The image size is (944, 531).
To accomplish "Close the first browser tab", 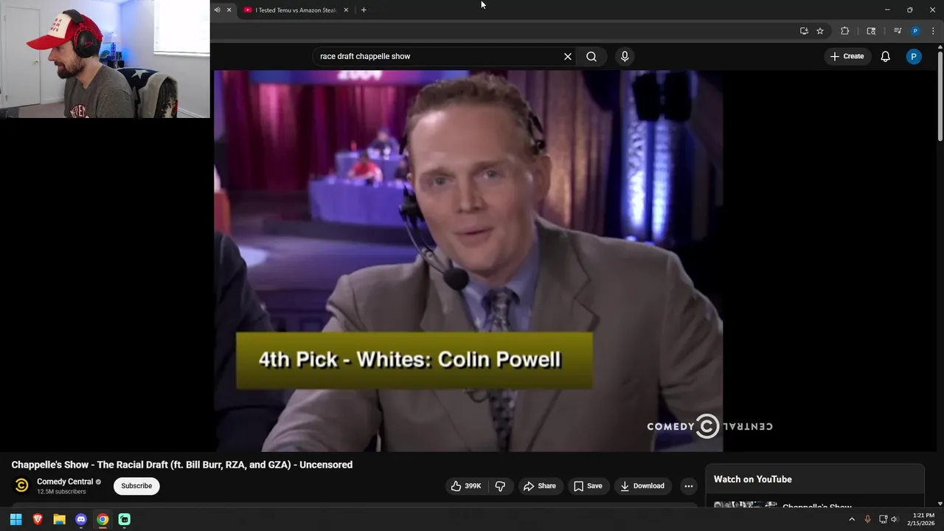I will (229, 10).
